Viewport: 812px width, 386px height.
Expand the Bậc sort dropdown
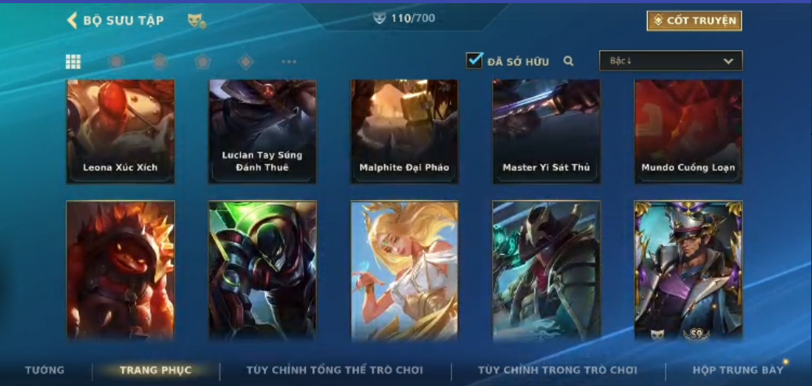[670, 60]
